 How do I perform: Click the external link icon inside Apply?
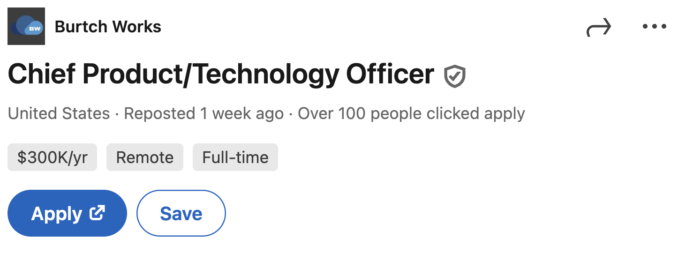pos(97,213)
